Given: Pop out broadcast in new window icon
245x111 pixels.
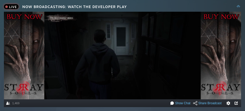Looking at the screenshot, I should tap(236, 103).
